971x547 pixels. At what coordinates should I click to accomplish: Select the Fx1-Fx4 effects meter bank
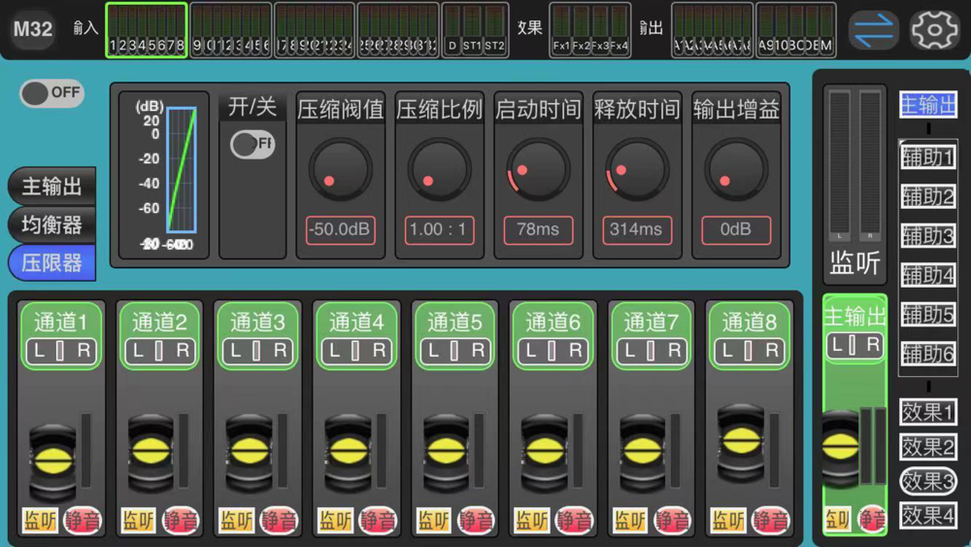click(x=589, y=30)
